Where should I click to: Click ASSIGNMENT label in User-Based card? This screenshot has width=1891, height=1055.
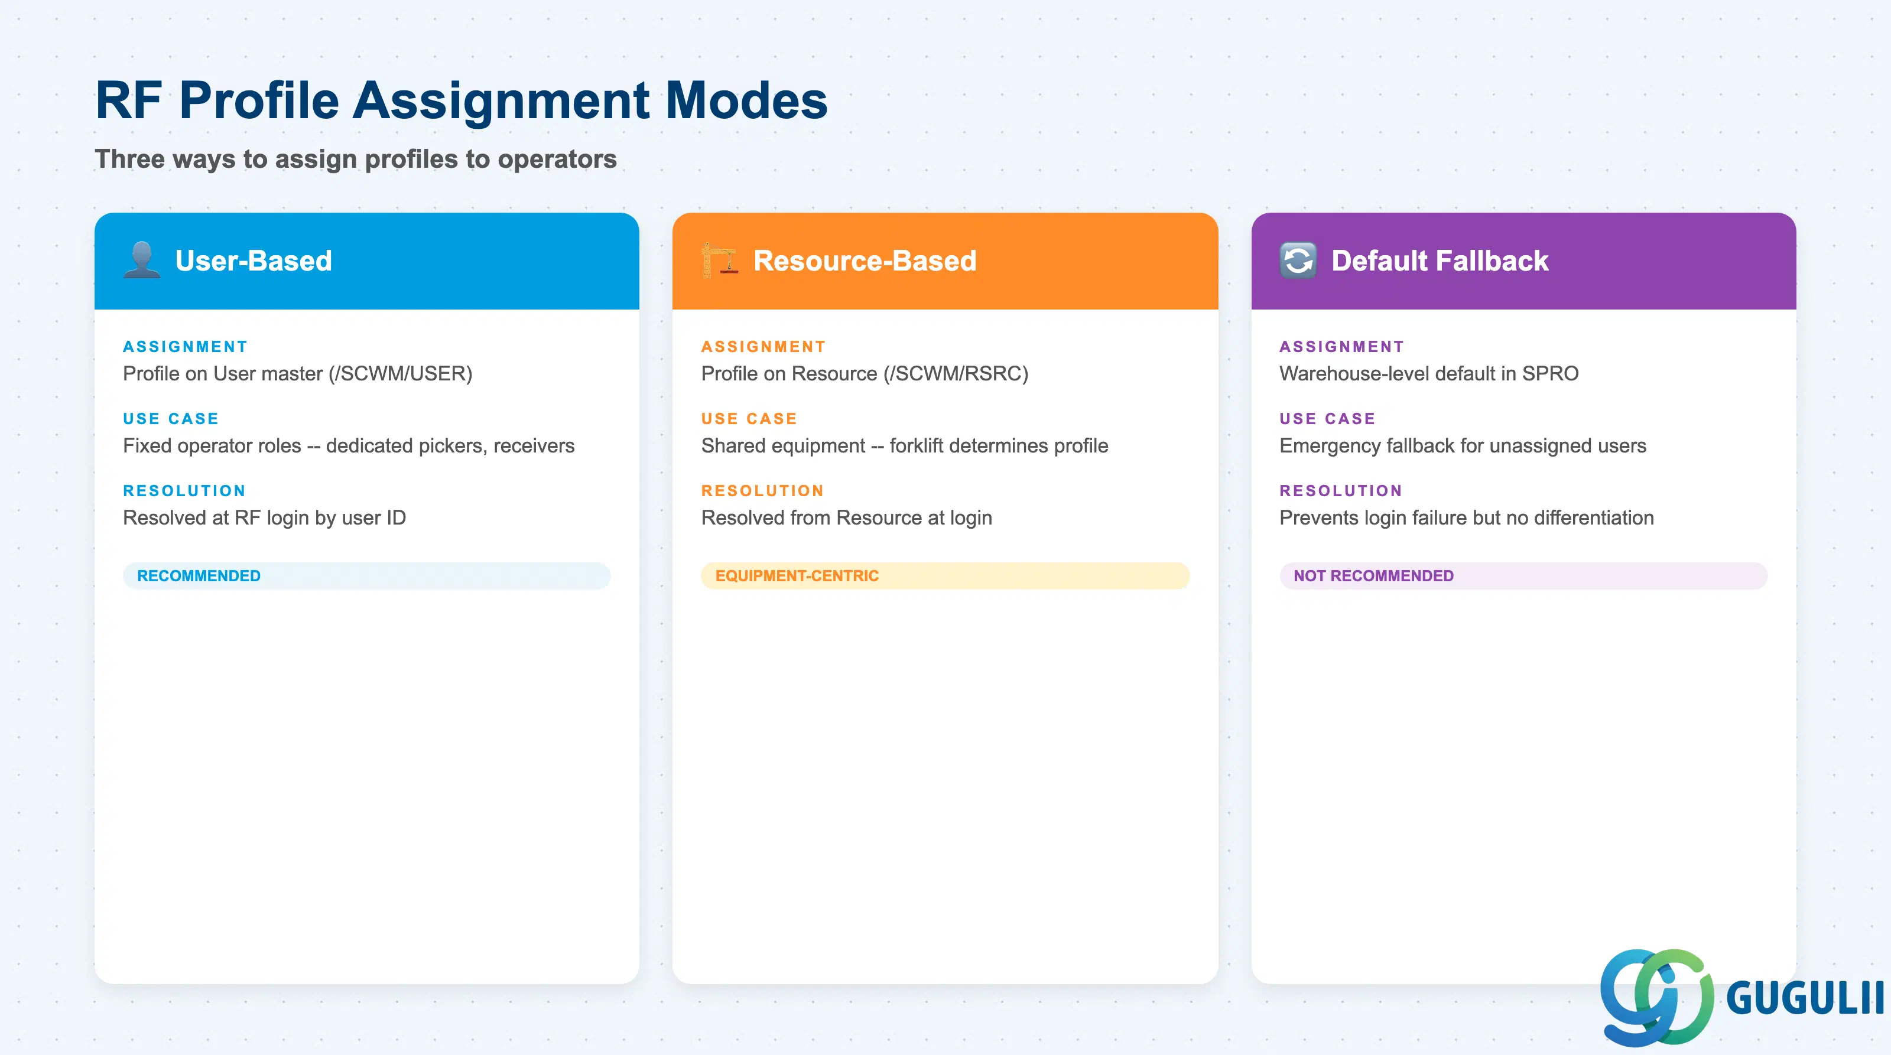coord(185,346)
